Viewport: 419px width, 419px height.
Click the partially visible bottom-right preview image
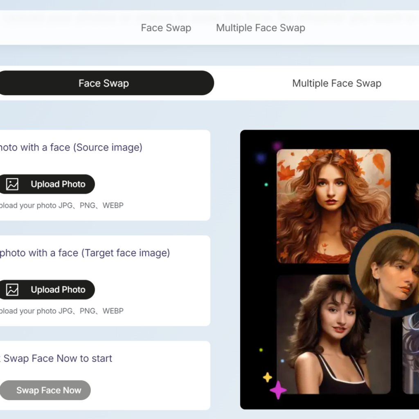click(x=410, y=356)
